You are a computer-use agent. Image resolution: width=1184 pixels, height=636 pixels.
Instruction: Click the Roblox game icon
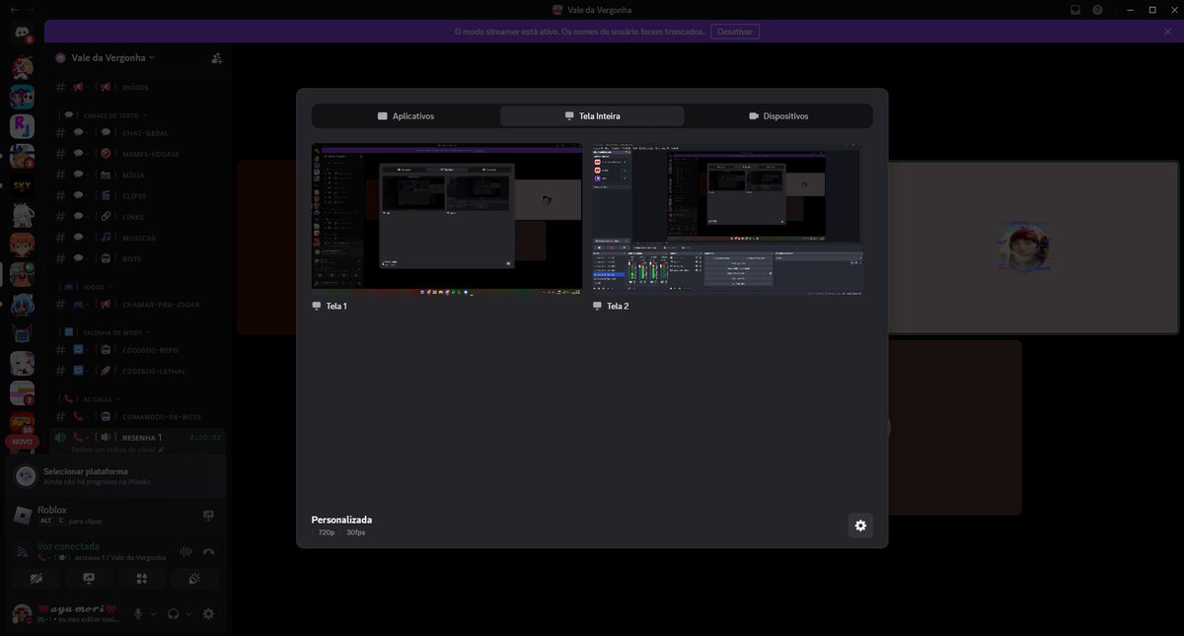[23, 515]
